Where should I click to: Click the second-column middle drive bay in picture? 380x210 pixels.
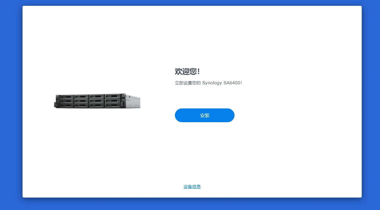81,101
